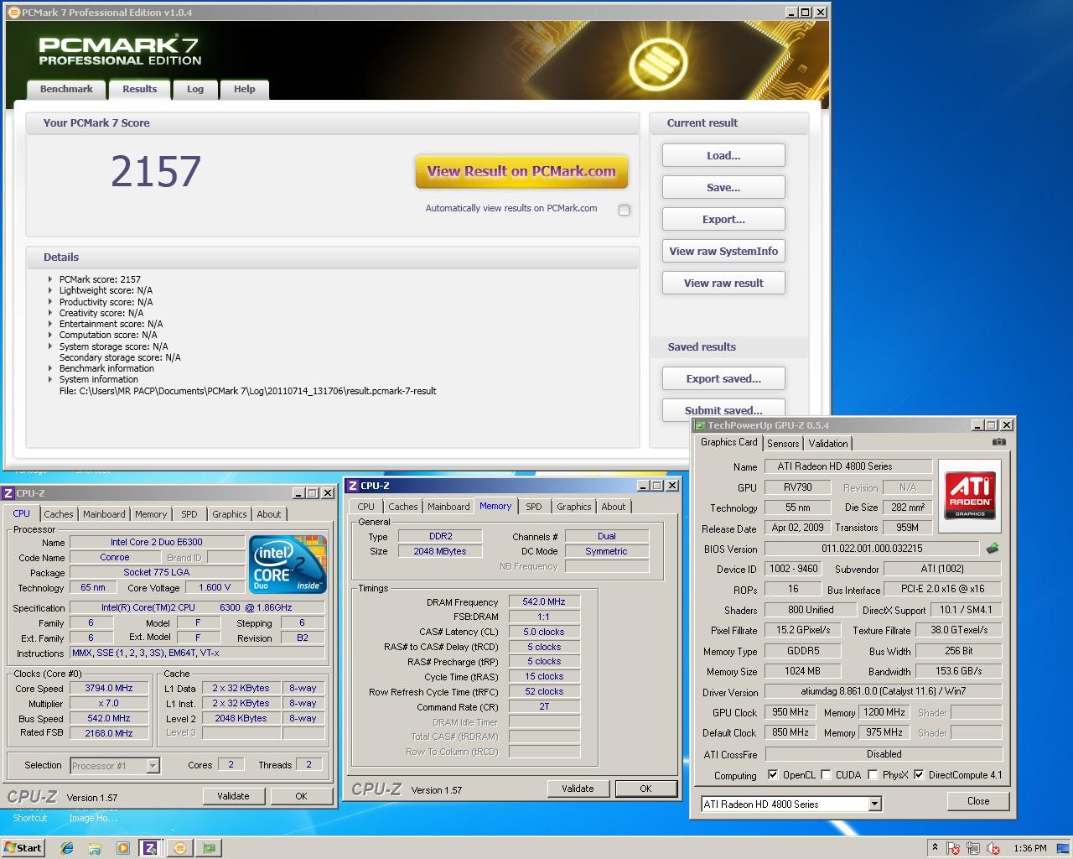Image resolution: width=1073 pixels, height=859 pixels.
Task: Open the Validation tab in GPU-Z
Action: tap(828, 444)
